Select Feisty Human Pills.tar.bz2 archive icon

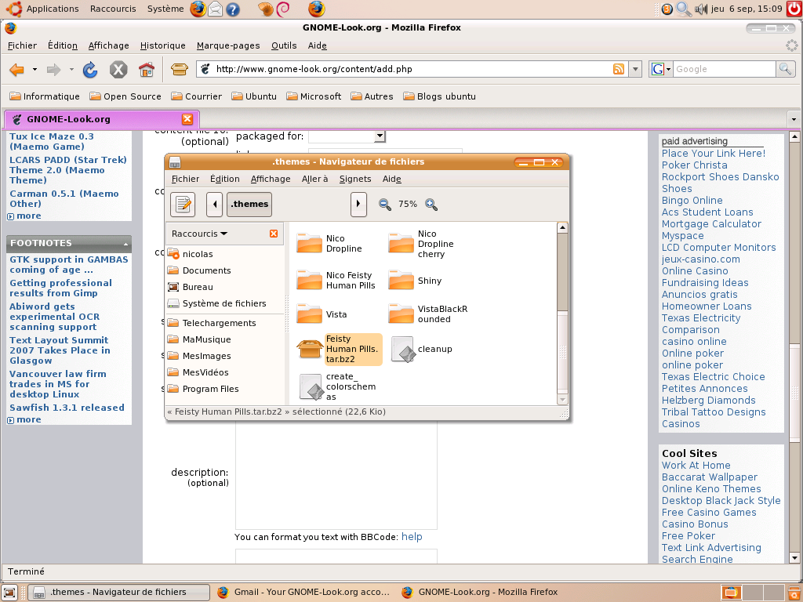pyautogui.click(x=309, y=350)
